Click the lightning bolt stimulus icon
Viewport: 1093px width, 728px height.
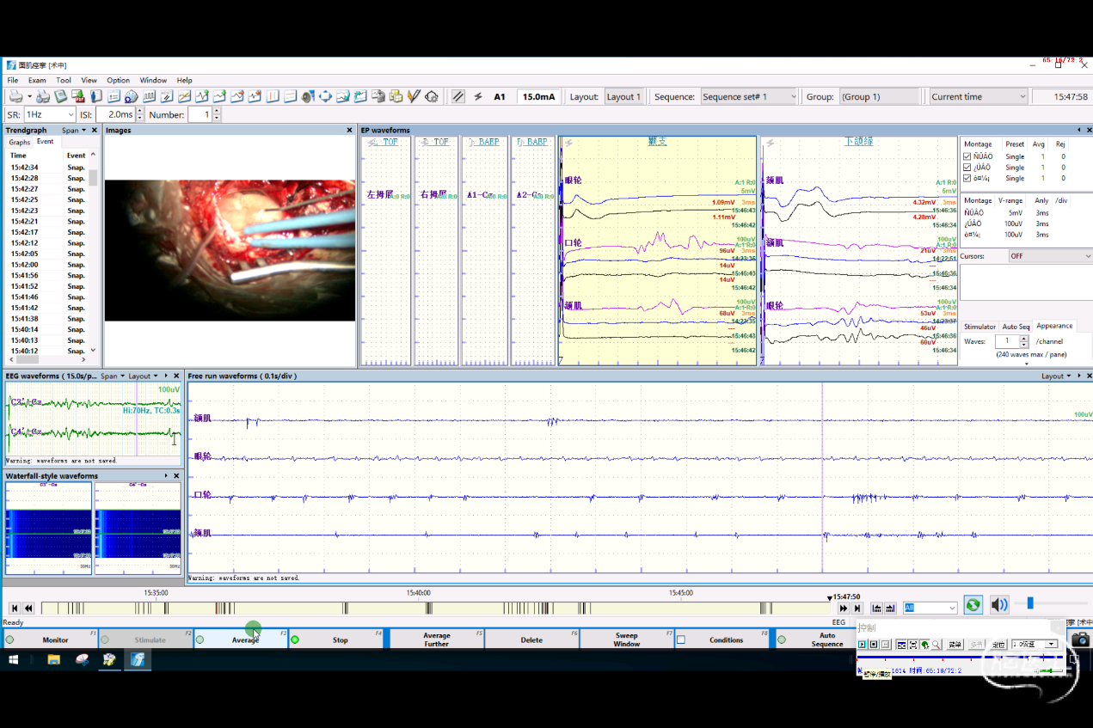click(478, 96)
